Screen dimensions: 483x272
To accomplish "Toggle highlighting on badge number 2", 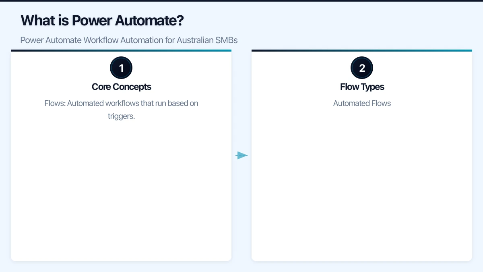I will 362,68.
